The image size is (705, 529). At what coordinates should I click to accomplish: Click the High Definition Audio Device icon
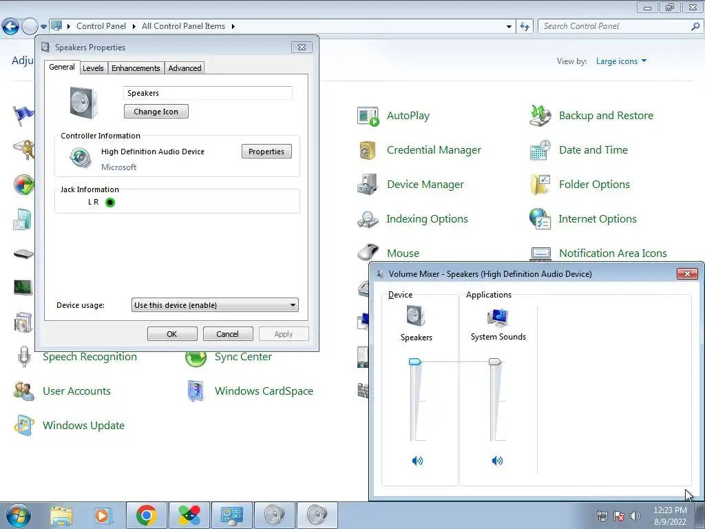[x=81, y=158]
